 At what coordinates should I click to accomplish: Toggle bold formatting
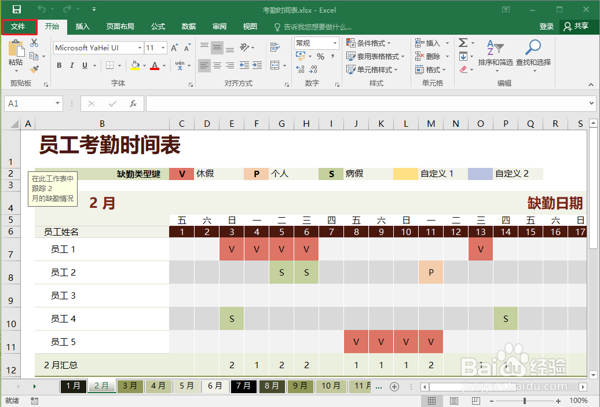[58, 65]
